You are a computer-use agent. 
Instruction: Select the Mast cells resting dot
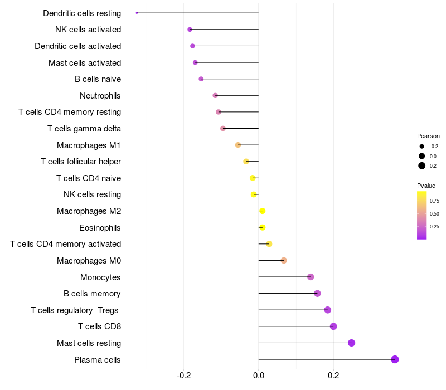352,343
